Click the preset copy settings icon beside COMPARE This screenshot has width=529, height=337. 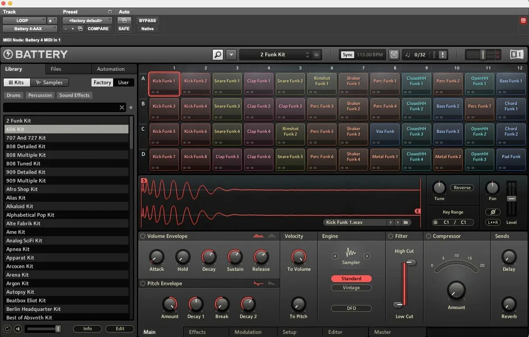click(x=80, y=29)
